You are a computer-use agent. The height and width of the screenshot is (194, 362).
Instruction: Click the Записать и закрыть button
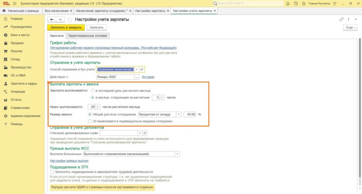tap(66, 27)
